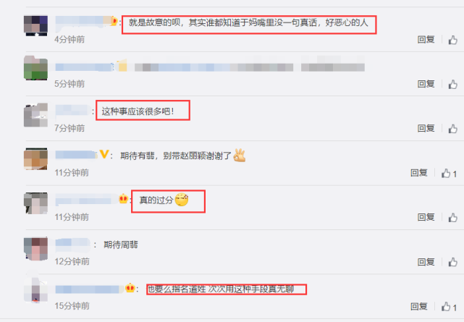
Task: Reply to the 这种事应该很多吧 comment
Action: 426,128
